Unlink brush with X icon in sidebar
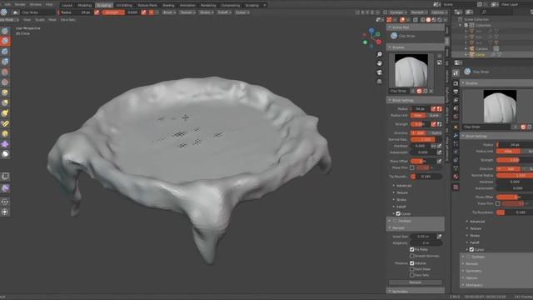This screenshot has height=300, width=533. coord(431,91)
